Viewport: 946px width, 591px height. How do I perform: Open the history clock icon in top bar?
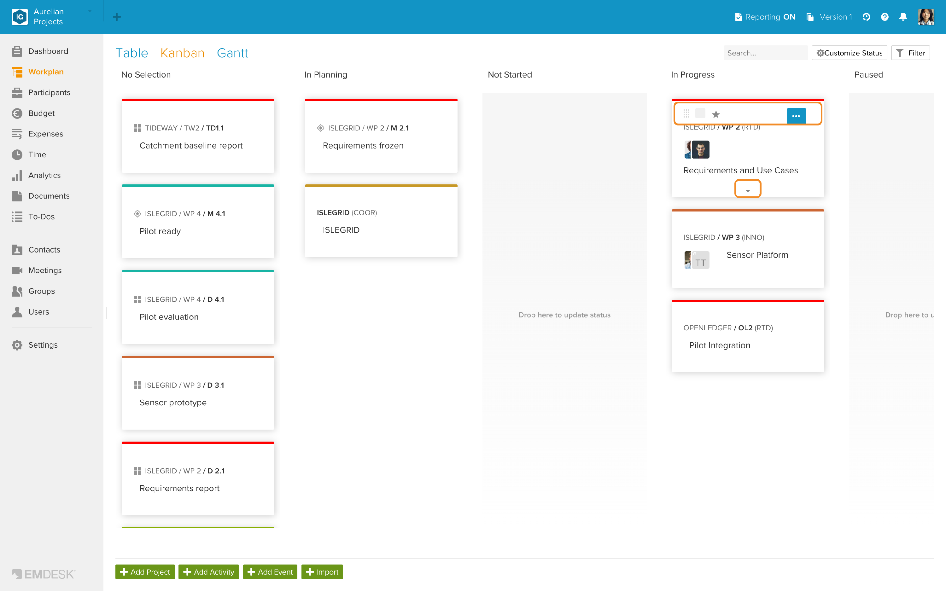pyautogui.click(x=866, y=17)
